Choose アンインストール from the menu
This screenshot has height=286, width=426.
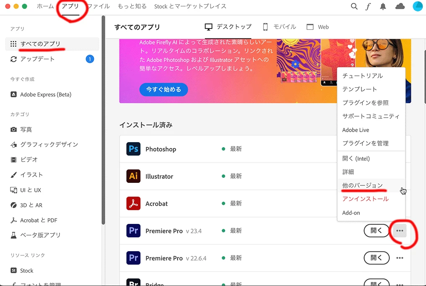pyautogui.click(x=371, y=199)
